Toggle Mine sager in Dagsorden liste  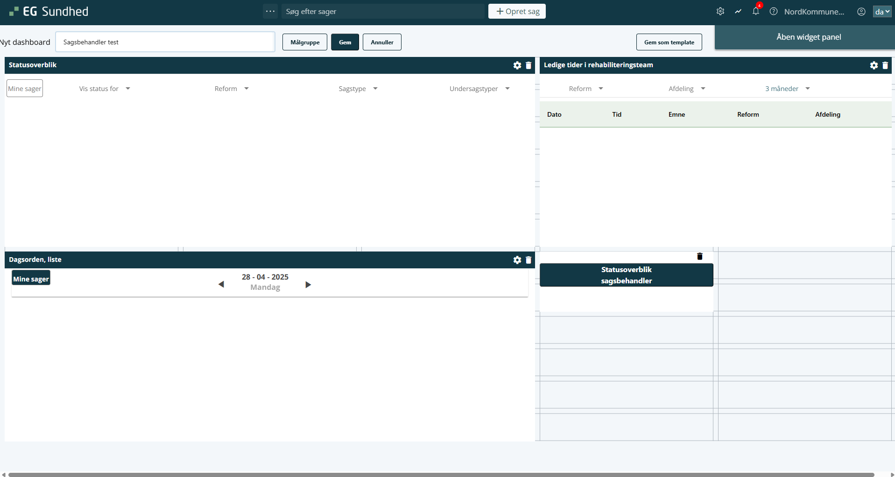pyautogui.click(x=31, y=279)
